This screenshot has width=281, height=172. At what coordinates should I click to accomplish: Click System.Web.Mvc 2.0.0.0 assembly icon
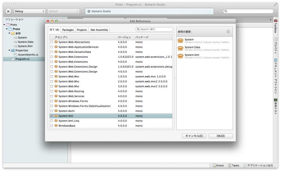click(x=56, y=81)
